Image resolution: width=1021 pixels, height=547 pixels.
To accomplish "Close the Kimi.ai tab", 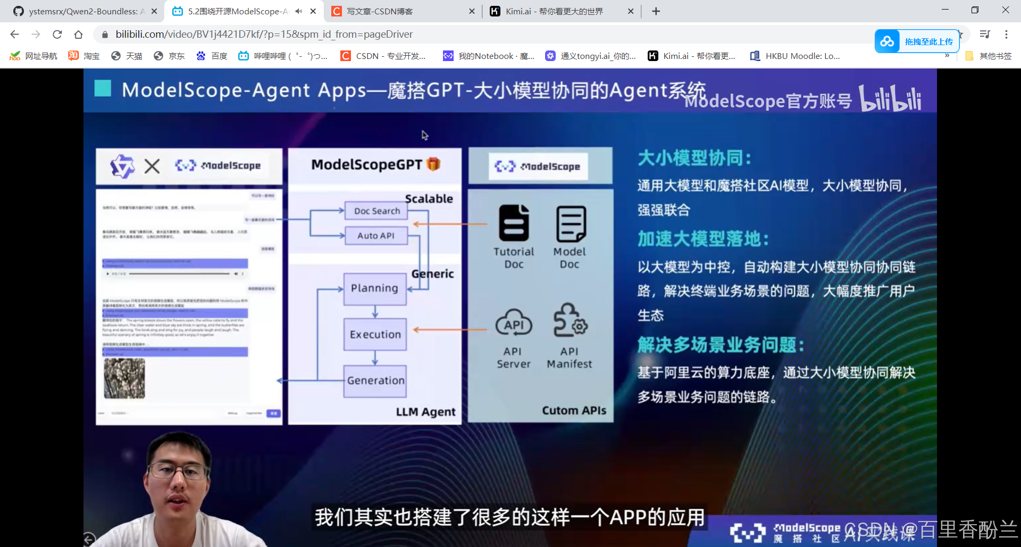I will click(631, 11).
